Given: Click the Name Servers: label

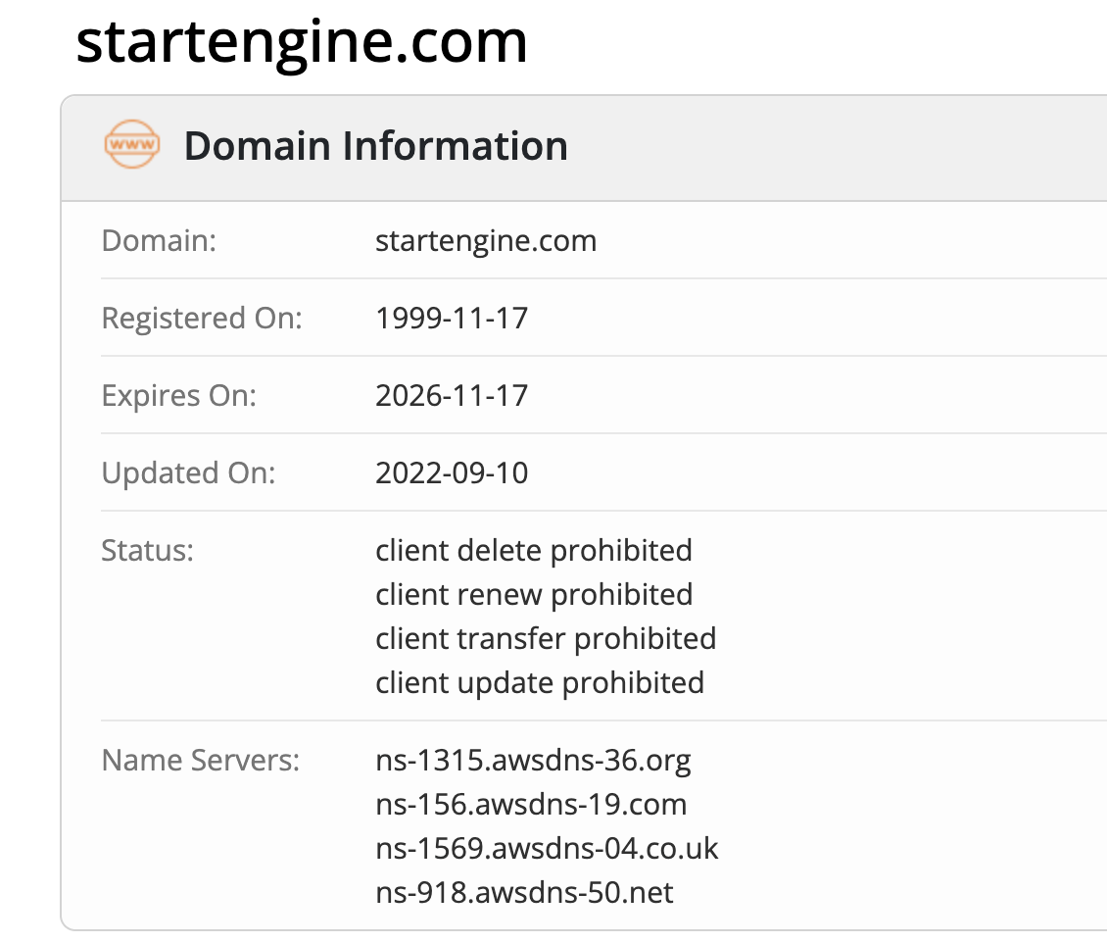Looking at the screenshot, I should [x=201, y=760].
